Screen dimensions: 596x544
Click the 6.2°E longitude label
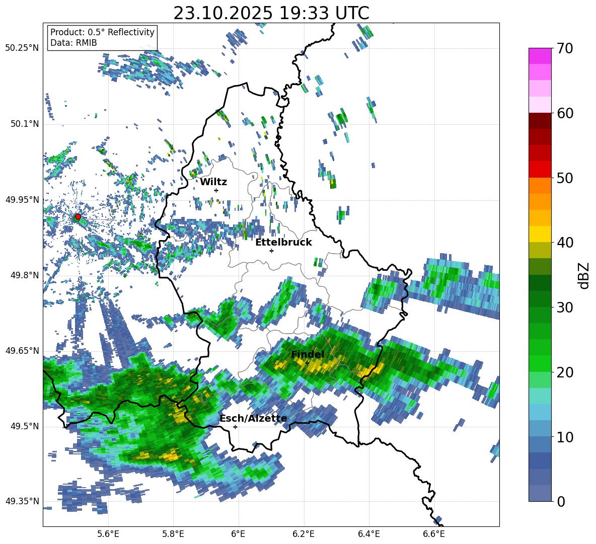[x=304, y=534]
